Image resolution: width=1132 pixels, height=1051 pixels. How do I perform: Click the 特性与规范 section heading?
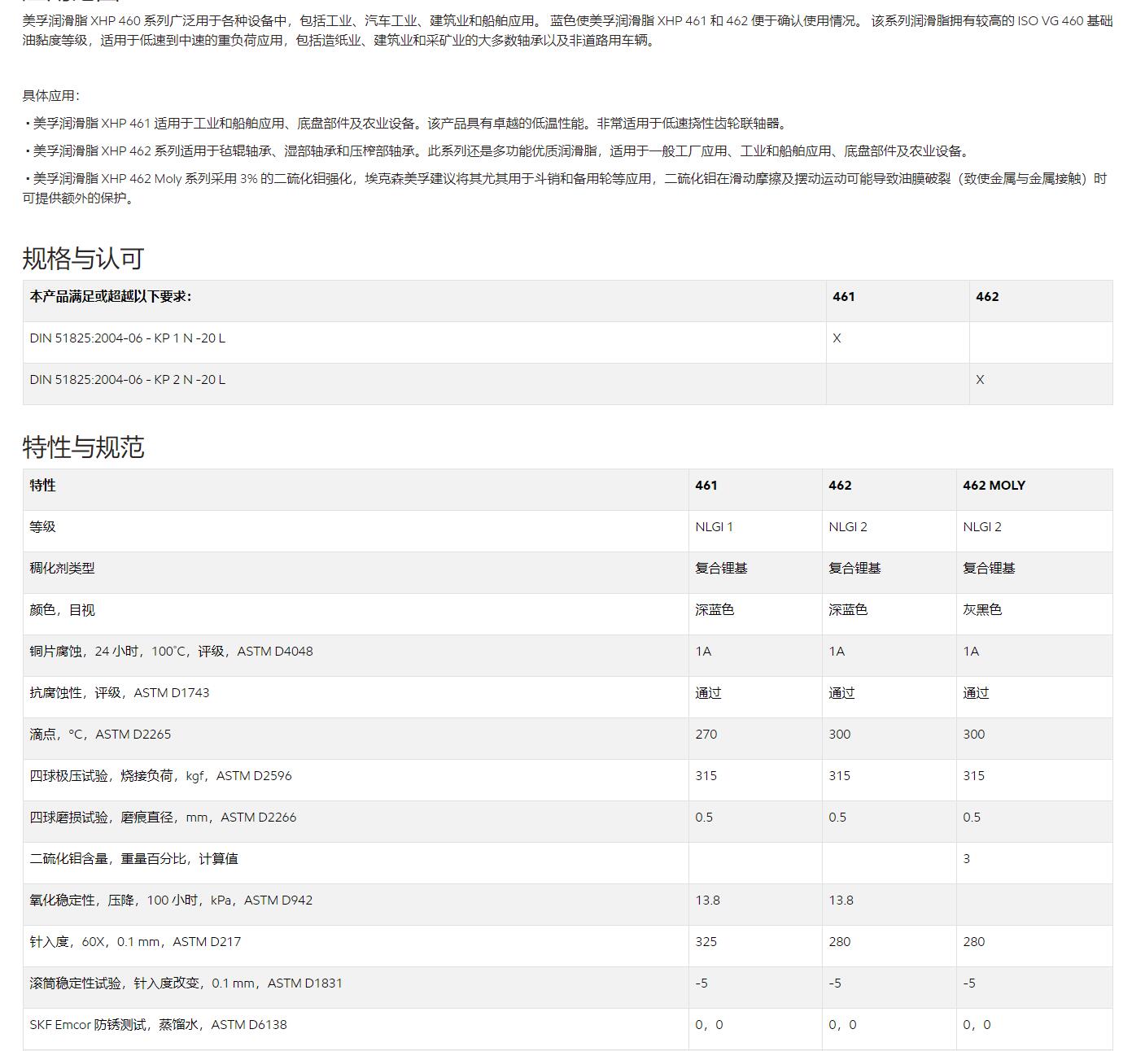click(x=83, y=447)
